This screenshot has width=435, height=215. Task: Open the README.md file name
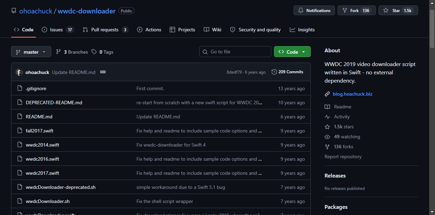(x=39, y=117)
